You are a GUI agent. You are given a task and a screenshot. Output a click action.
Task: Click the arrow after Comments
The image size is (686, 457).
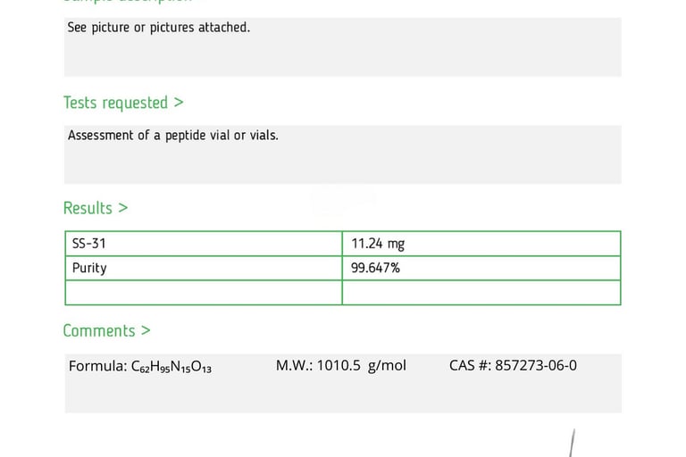[146, 330]
